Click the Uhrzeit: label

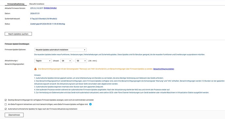point(56,61)
